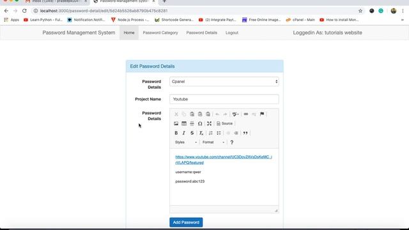This screenshot has width=409, height=230.
Task: Click the username:qwer text line
Action: 188,172
